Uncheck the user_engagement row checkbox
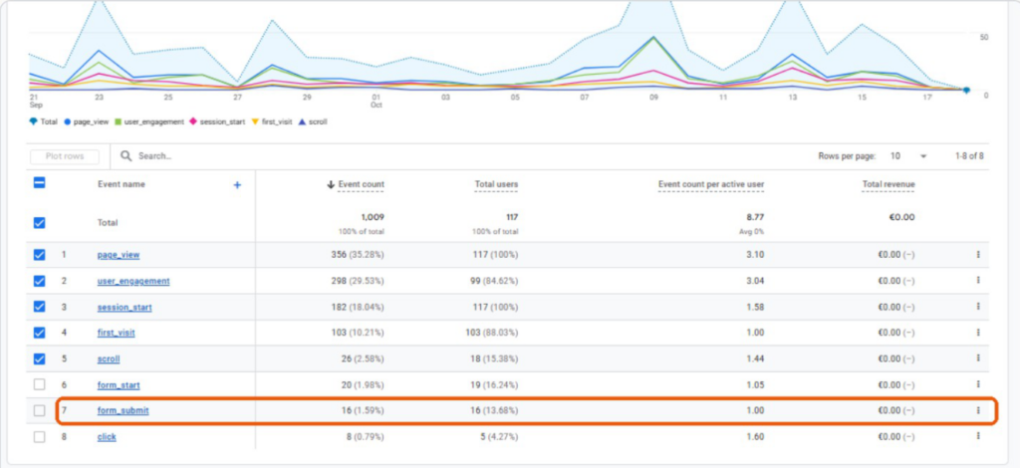The width and height of the screenshot is (1020, 468). [40, 281]
